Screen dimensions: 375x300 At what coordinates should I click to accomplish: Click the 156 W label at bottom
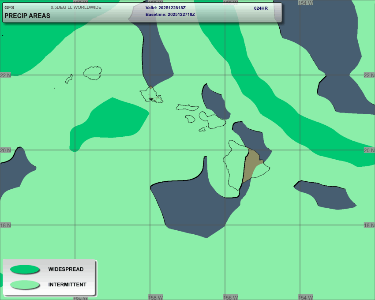(x=230, y=297)
